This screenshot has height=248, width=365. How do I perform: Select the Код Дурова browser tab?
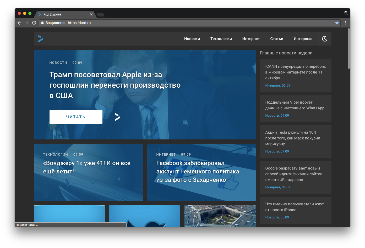(65, 14)
